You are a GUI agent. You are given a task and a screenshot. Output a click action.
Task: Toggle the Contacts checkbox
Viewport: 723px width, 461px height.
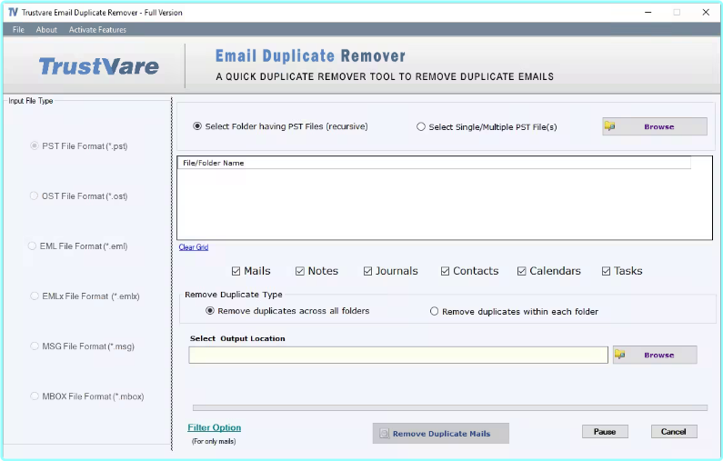pyautogui.click(x=445, y=271)
